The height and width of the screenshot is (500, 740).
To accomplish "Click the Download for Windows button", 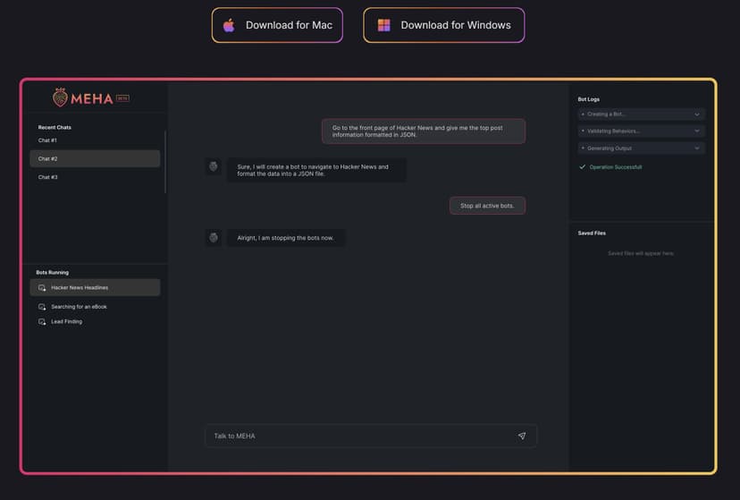I will 443,25.
